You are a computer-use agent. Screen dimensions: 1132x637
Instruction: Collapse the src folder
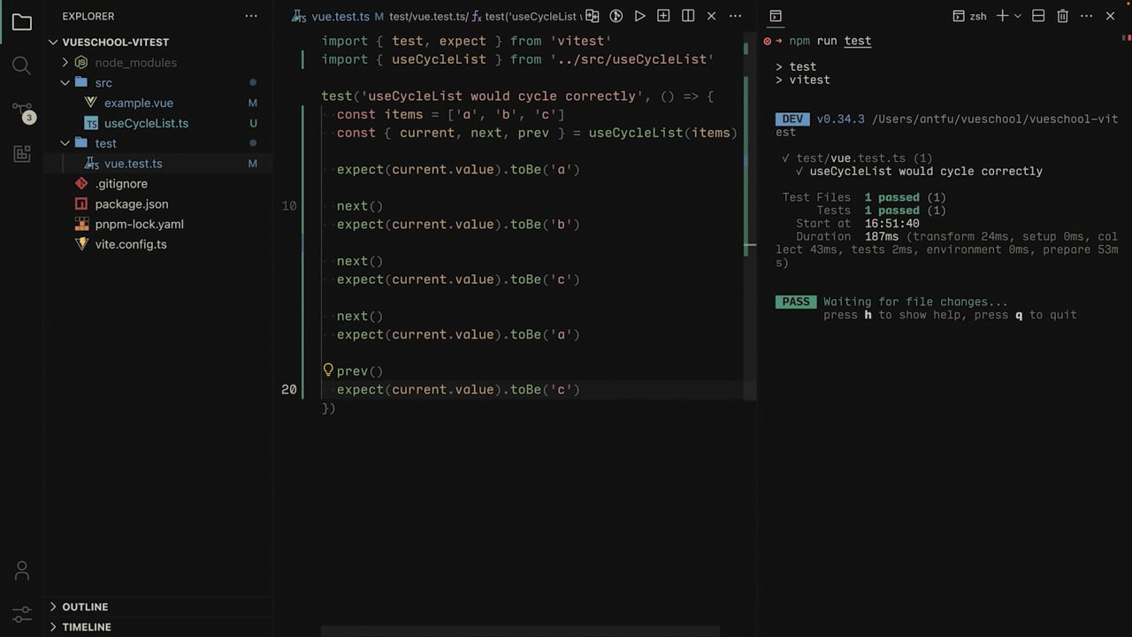(65, 82)
